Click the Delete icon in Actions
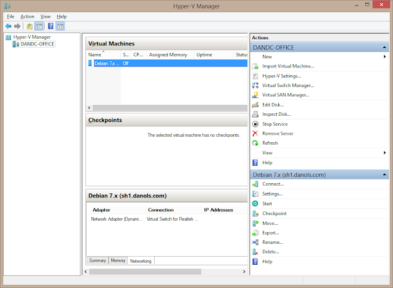393x288 pixels. [255, 252]
